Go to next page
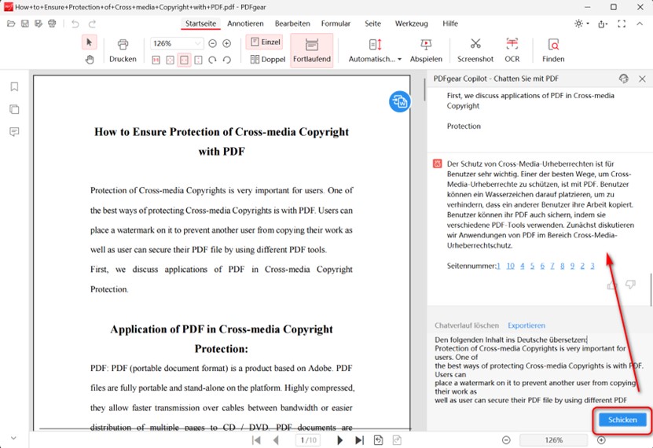653x448 pixels. [x=339, y=440]
